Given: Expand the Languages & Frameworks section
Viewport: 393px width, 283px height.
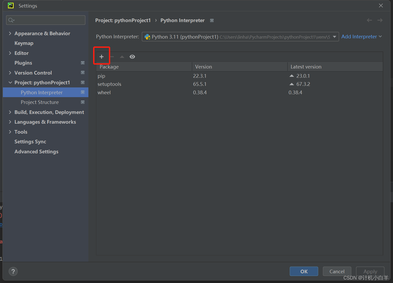Looking at the screenshot, I should tap(10, 122).
